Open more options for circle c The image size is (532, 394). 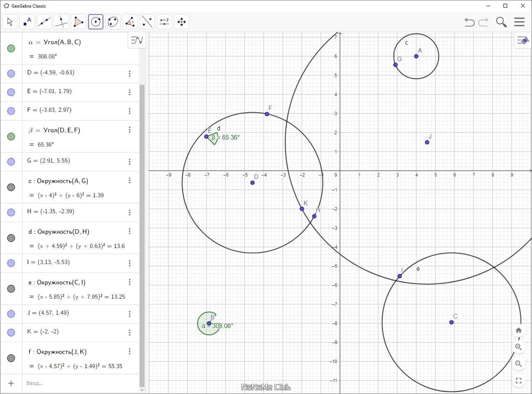pos(129,180)
